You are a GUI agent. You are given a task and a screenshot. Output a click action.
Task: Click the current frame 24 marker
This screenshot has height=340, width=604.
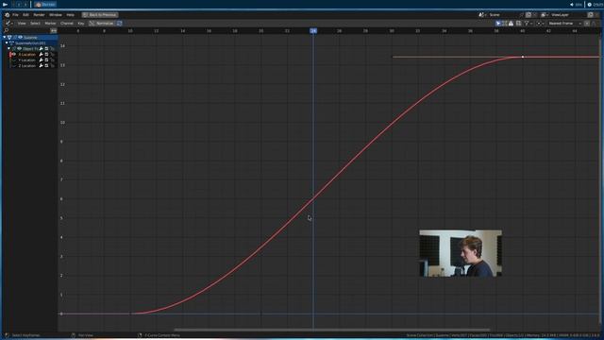pos(313,31)
